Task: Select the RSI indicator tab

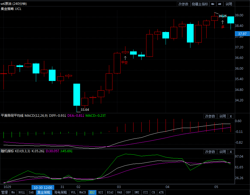Action: point(101,192)
